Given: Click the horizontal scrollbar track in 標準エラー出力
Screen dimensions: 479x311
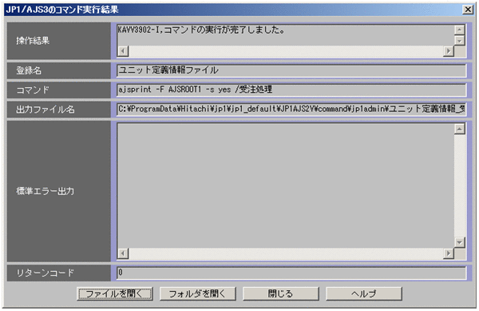Looking at the screenshot, I should 286,253.
